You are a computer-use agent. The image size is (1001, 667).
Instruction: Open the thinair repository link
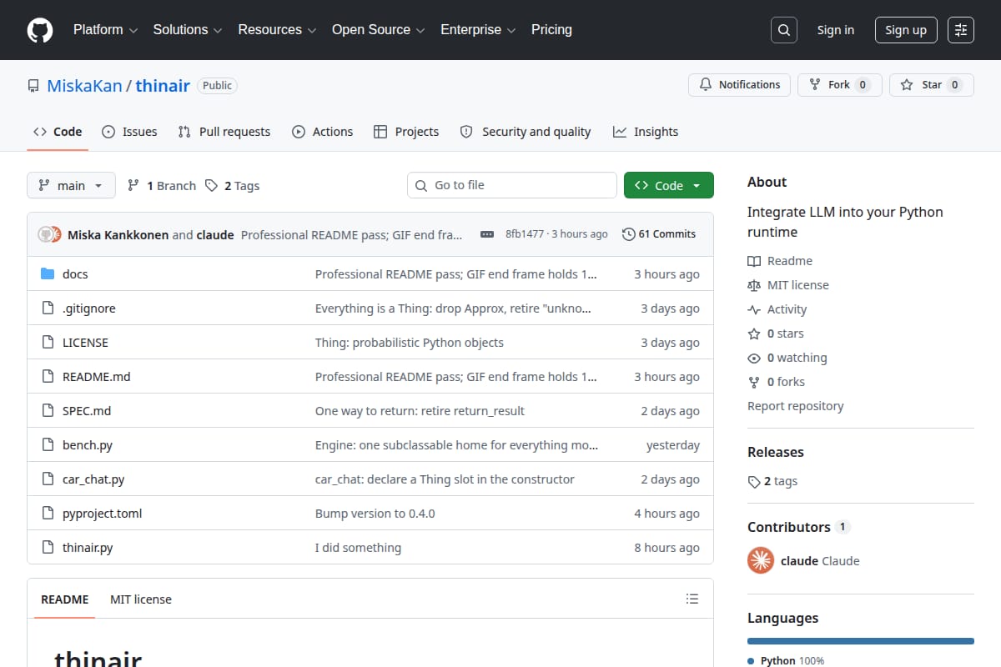click(x=163, y=86)
